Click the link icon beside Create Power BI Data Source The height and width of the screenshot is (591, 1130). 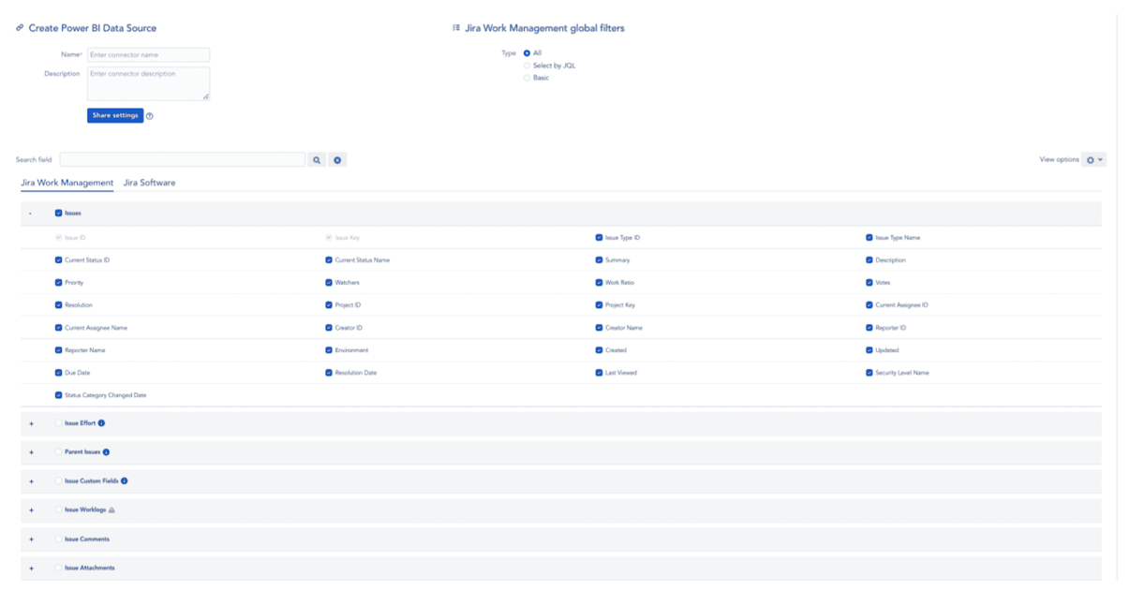pos(21,28)
